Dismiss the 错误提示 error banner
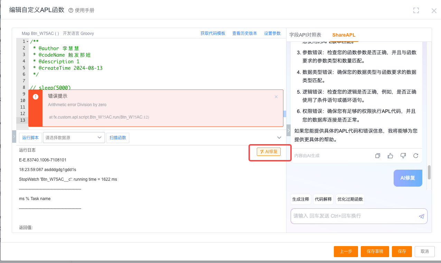Viewport: 441px width, 263px height. [x=276, y=97]
